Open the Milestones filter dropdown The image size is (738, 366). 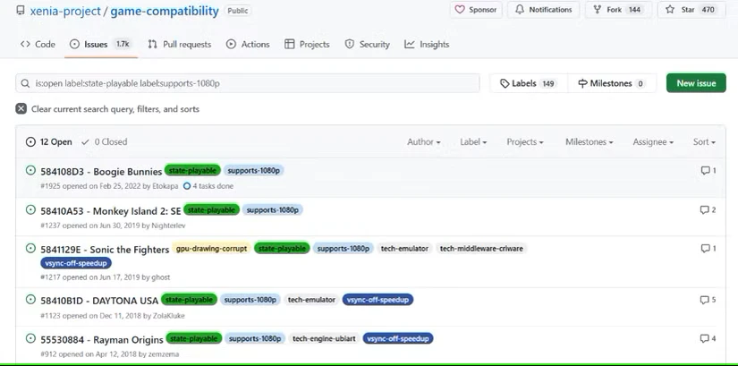589,141
